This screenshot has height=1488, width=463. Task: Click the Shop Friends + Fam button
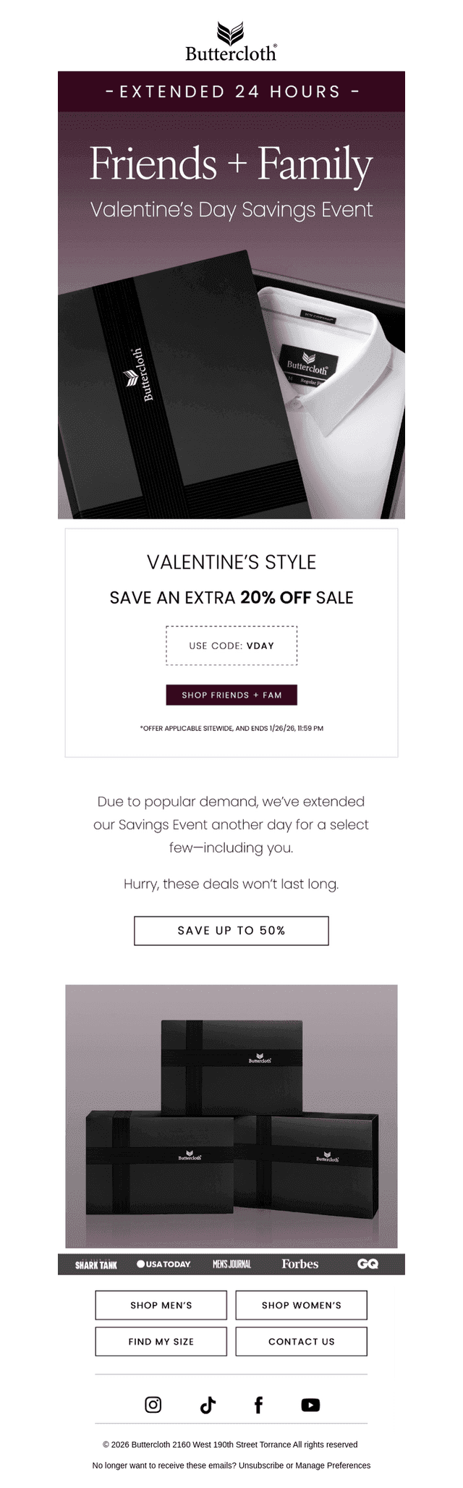pyautogui.click(x=231, y=695)
